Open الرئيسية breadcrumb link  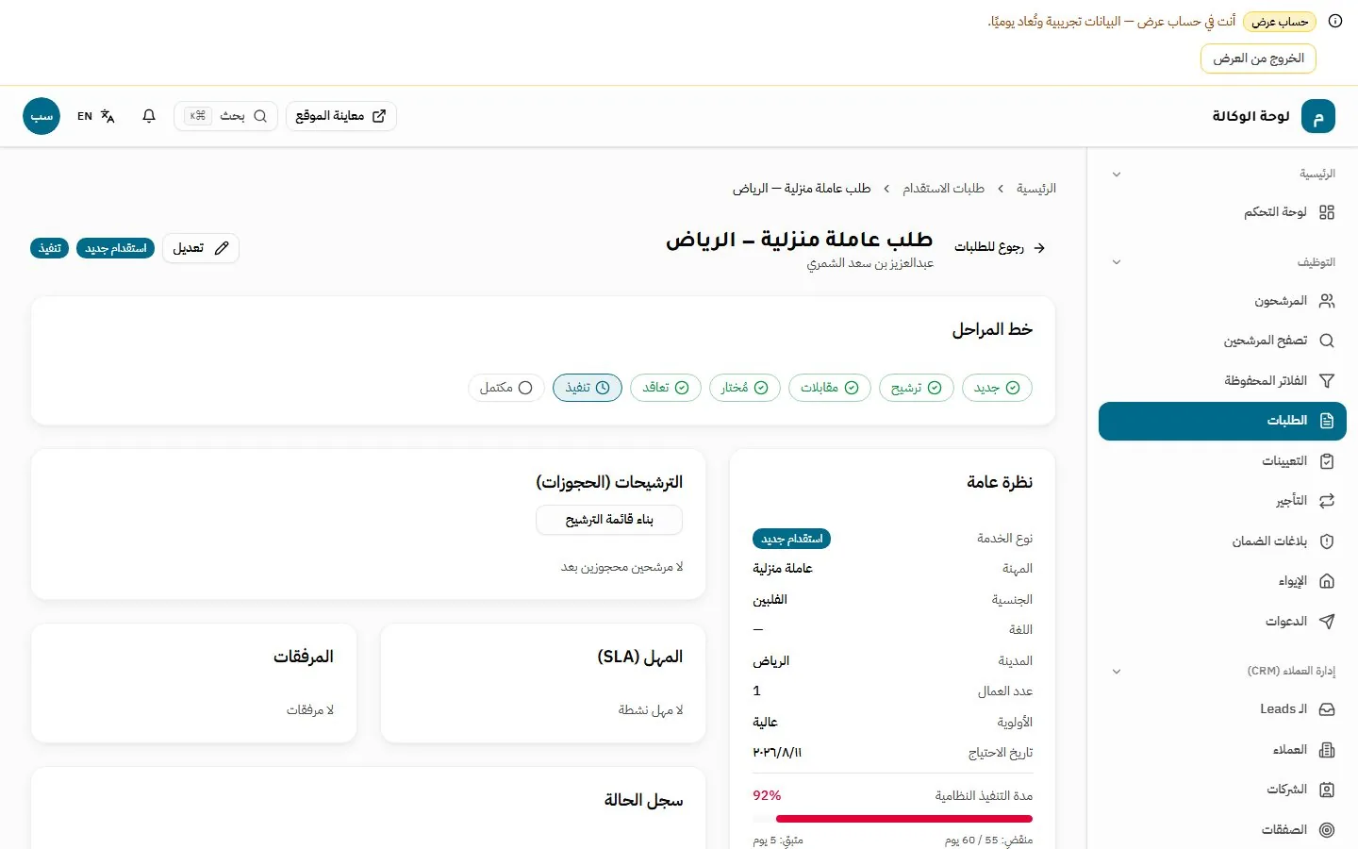pos(1036,189)
